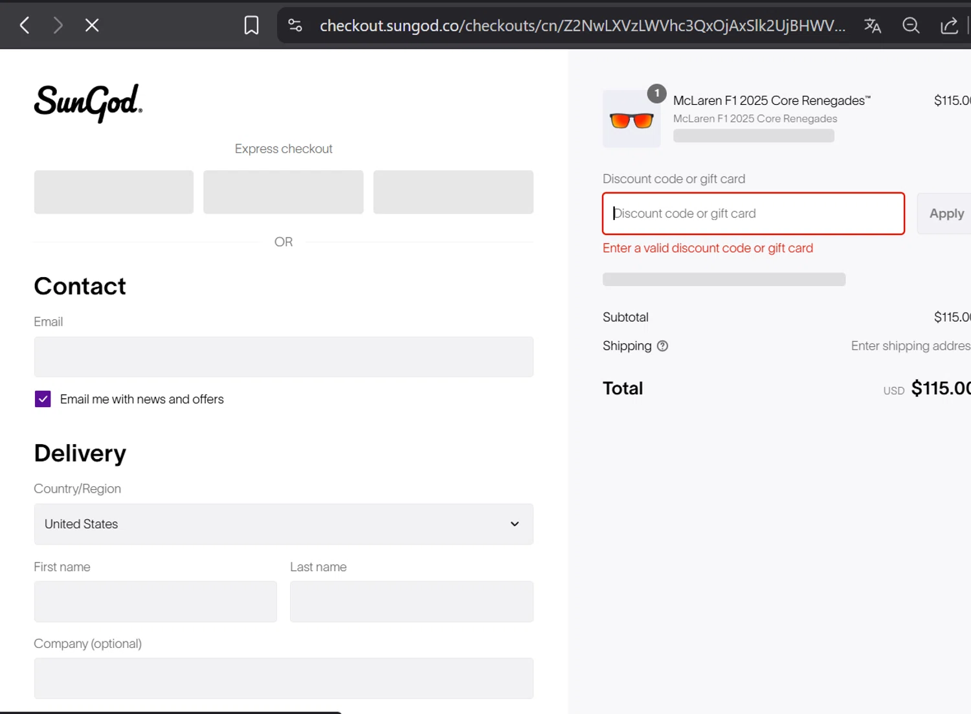
Task: Click into the Email field
Action: click(x=284, y=357)
